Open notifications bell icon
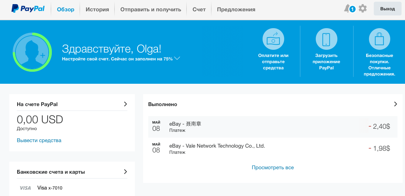The height and width of the screenshot is (196, 405). point(347,9)
